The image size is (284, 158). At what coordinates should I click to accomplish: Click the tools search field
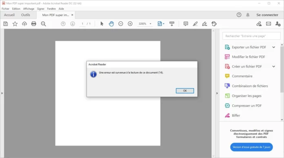251,36
